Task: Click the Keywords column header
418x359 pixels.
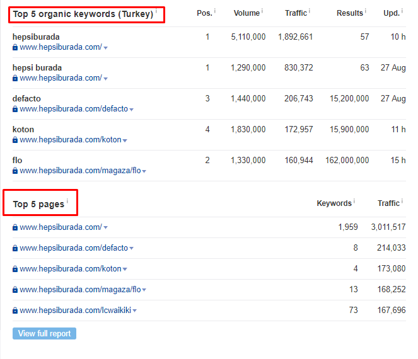Action: tap(334, 203)
